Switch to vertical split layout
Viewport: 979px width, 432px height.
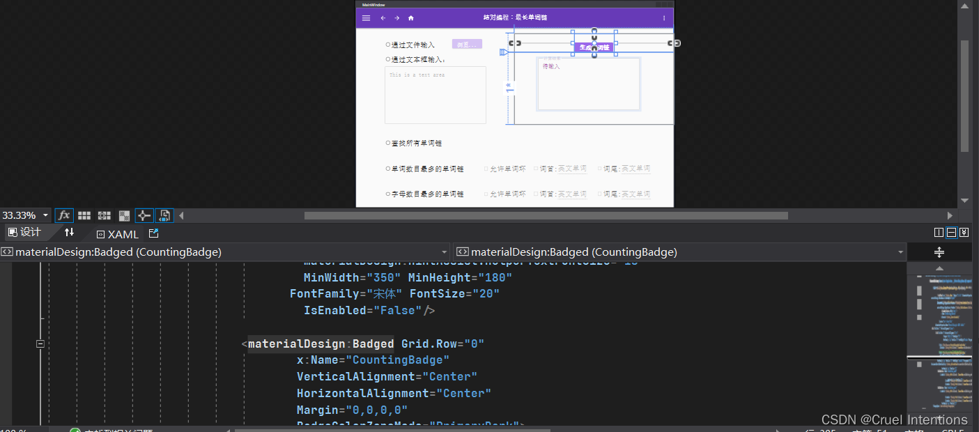pyautogui.click(x=939, y=232)
